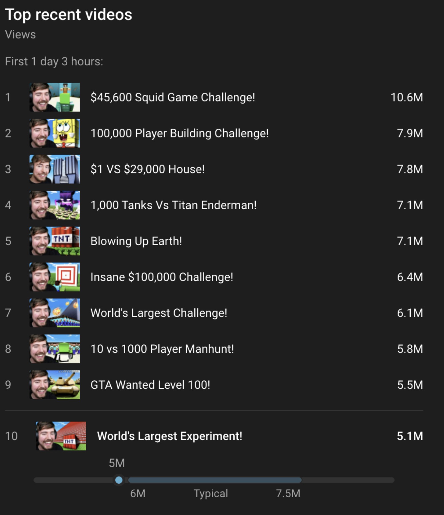
Task: Select the target Insane $100,000 Challenge thumbnail
Action: coord(55,277)
